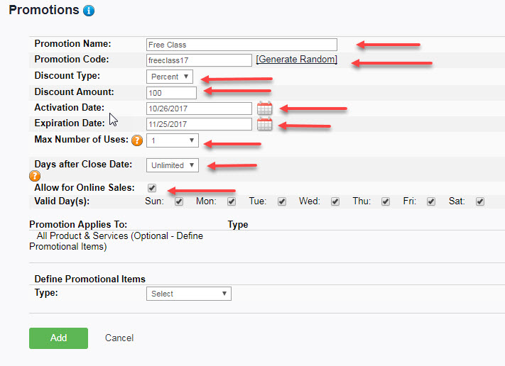Open the promotional items Type dropdown
Image resolution: width=505 pixels, height=366 pixels.
click(x=188, y=294)
